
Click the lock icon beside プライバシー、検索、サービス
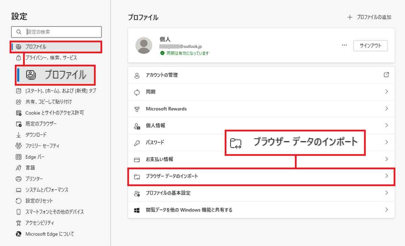click(19, 58)
